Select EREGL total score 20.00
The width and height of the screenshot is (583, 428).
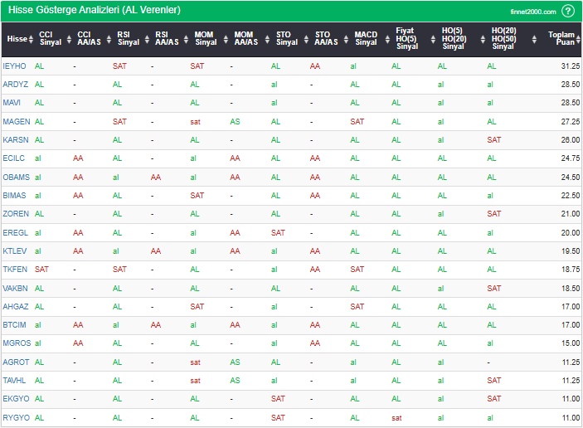coord(571,233)
